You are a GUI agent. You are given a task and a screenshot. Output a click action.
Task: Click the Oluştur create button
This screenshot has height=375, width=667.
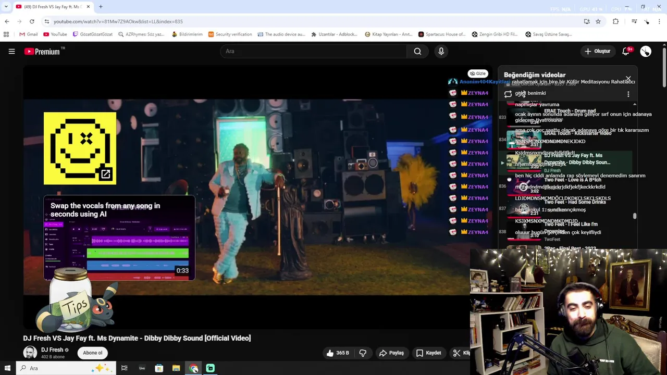pos(597,51)
